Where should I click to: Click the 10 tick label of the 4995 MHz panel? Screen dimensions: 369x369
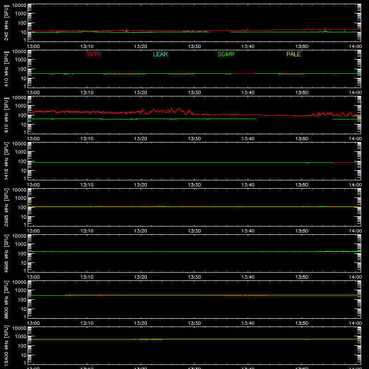tap(24, 263)
